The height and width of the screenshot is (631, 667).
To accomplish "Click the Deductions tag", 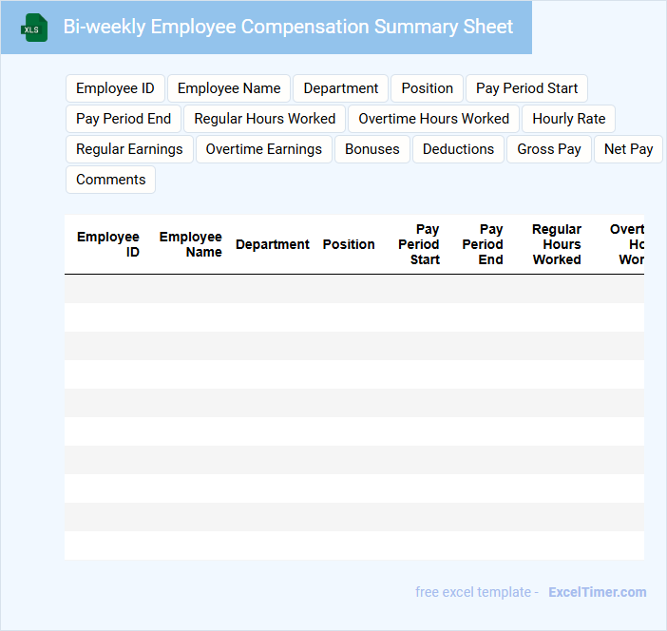I will [x=458, y=149].
